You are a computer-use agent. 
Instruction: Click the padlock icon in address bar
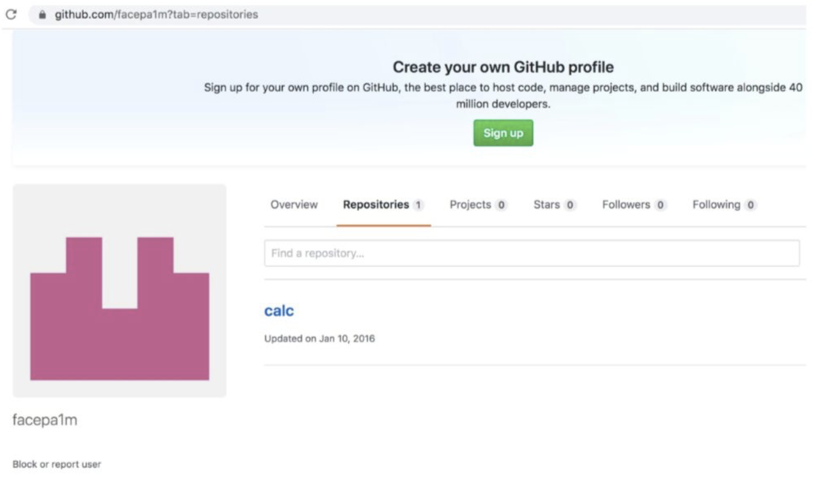(42, 15)
